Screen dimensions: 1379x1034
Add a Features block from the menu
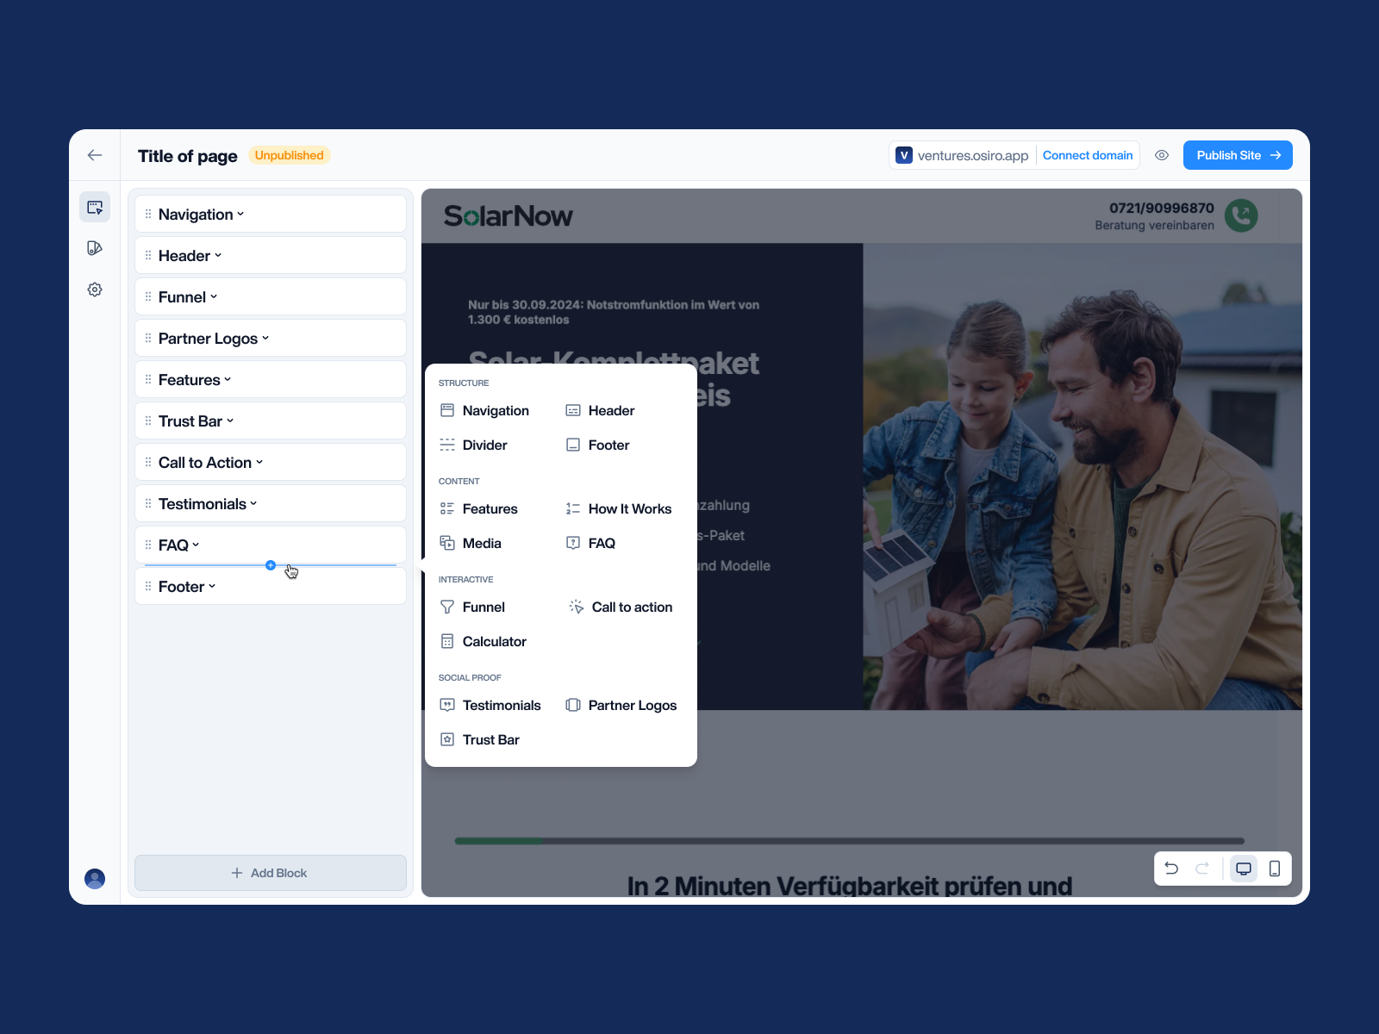click(x=478, y=508)
